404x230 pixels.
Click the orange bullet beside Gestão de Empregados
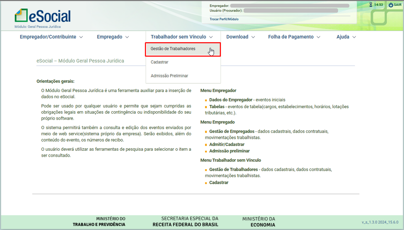point(206,132)
